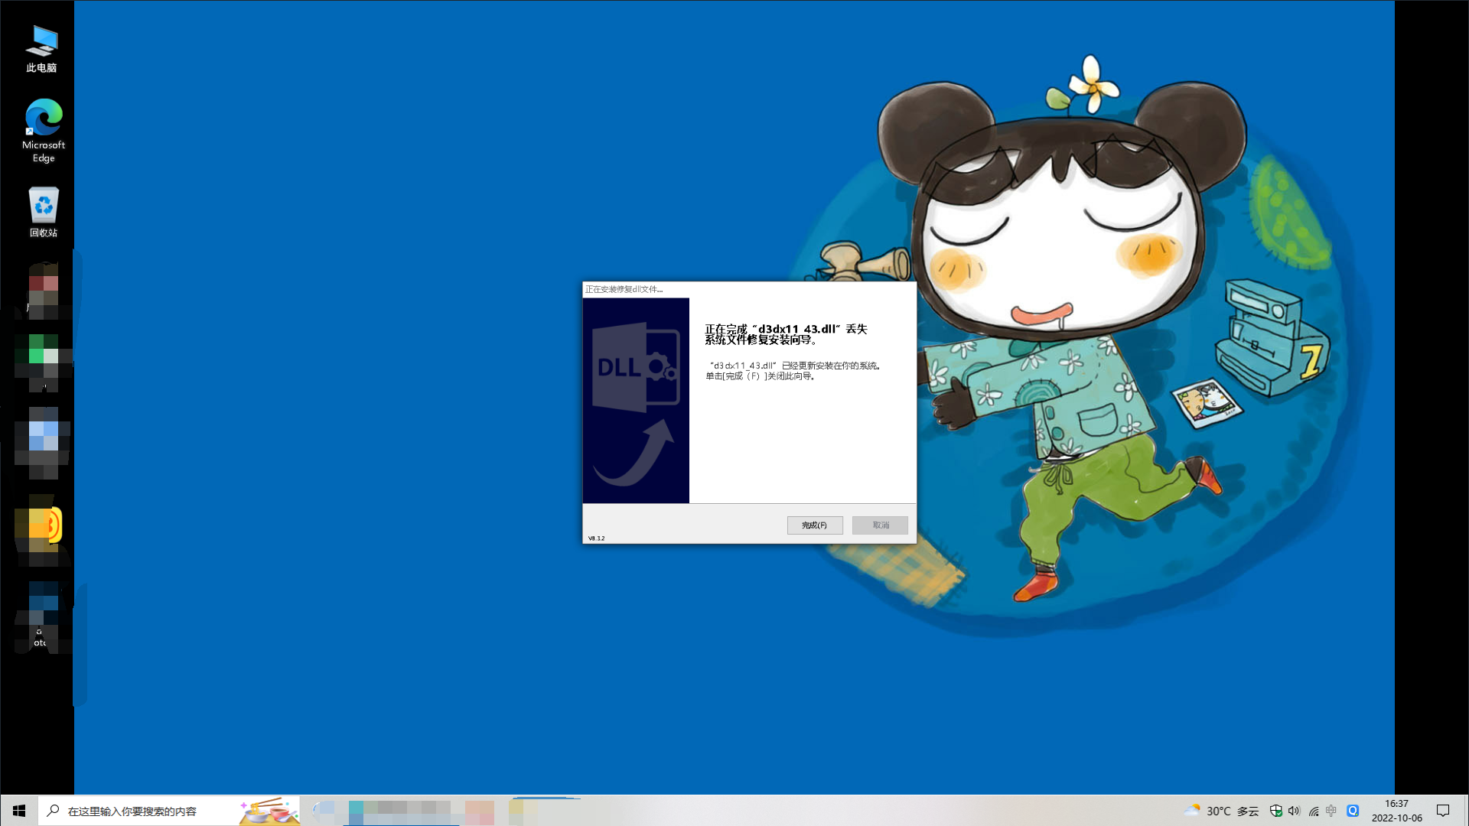Open Windows Security shield tray icon
This screenshot has height=826, width=1469.
pos(1275,811)
